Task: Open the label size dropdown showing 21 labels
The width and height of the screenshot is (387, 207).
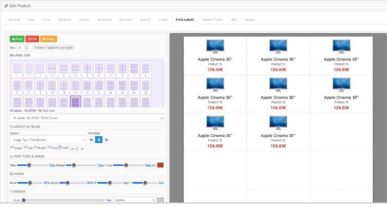Action: [x=87, y=118]
